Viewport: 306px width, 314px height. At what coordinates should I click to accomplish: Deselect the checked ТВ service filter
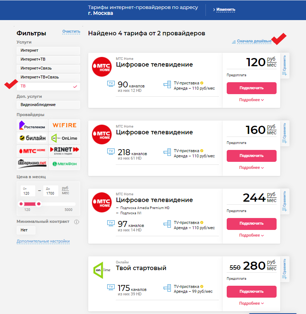click(x=48, y=86)
